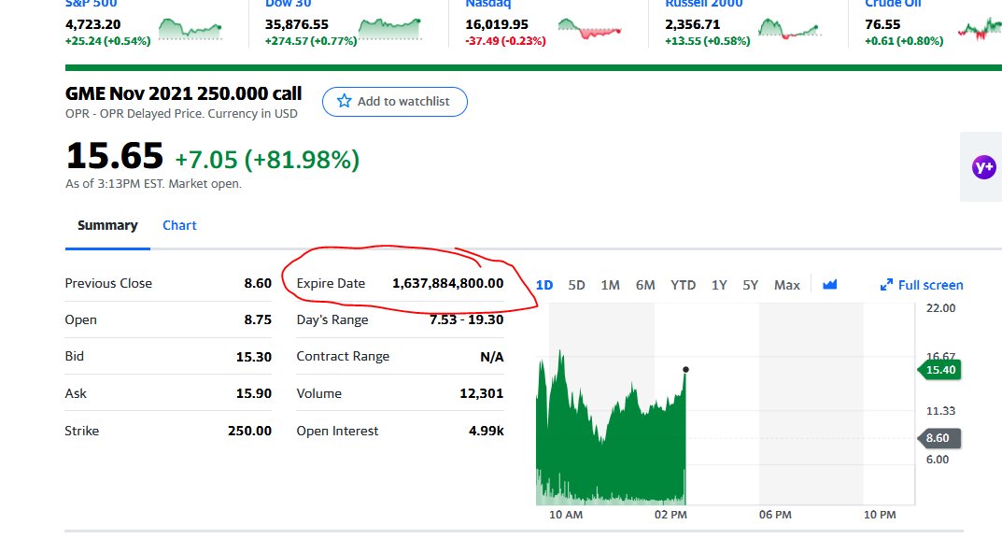1002x553 pixels.
Task: Click the Contract Range N/A value
Action: [x=491, y=357]
